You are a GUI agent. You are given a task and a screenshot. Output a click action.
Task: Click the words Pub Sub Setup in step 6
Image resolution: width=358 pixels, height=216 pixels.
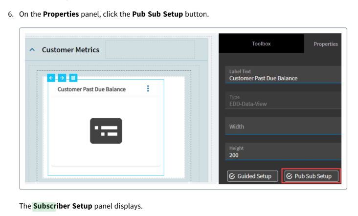(157, 14)
